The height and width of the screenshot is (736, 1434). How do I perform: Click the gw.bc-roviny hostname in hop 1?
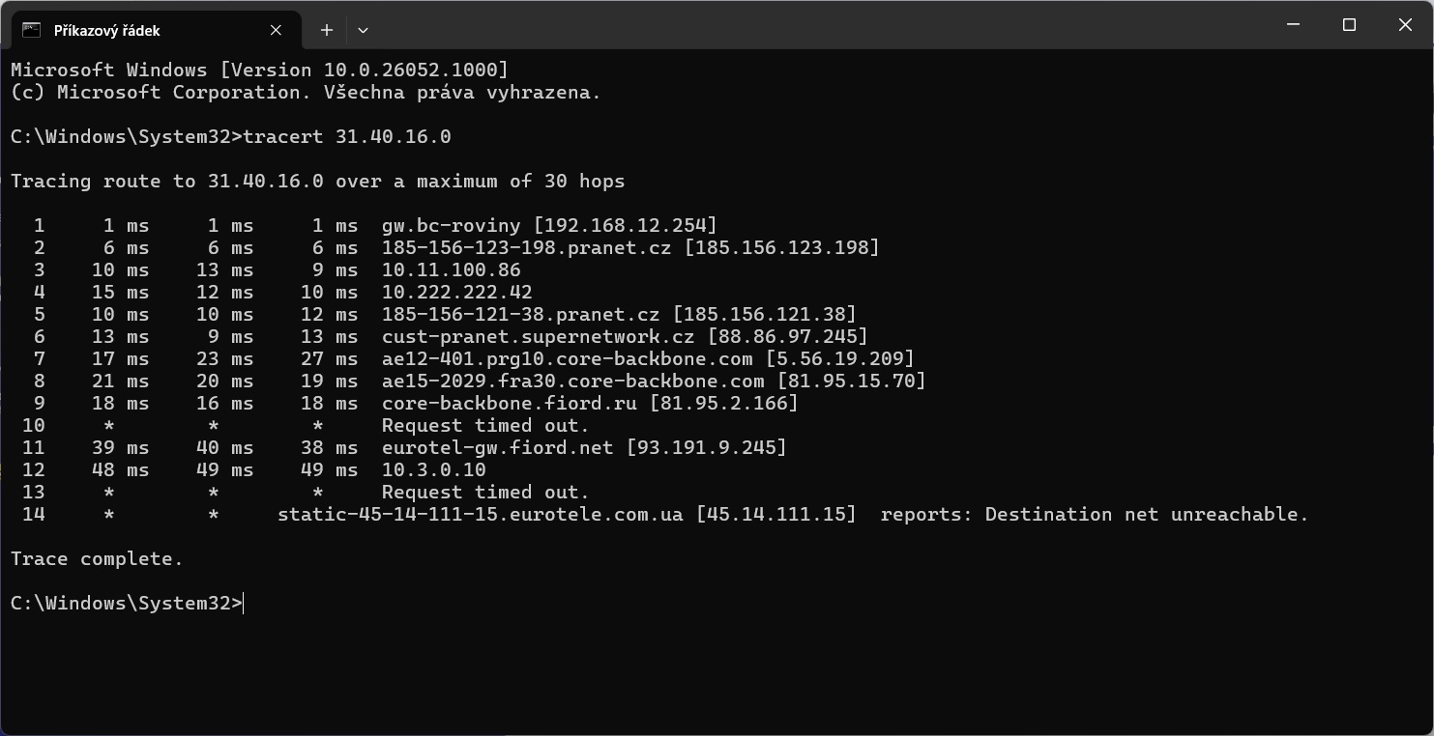(x=452, y=226)
